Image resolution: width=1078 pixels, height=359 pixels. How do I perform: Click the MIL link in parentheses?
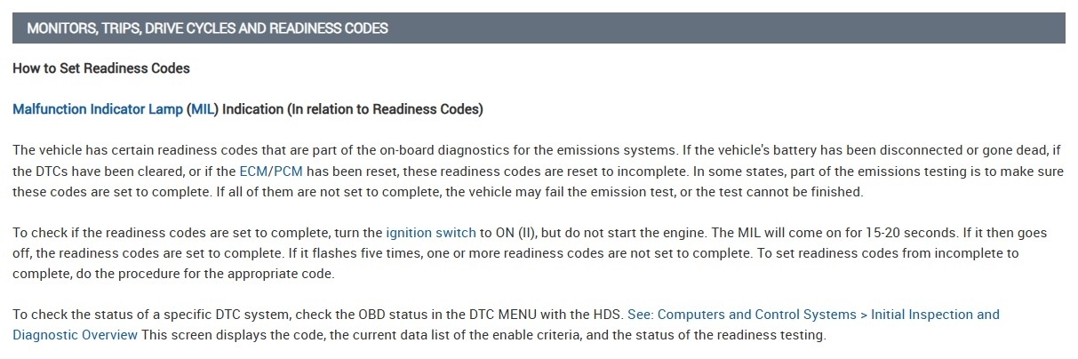point(203,109)
